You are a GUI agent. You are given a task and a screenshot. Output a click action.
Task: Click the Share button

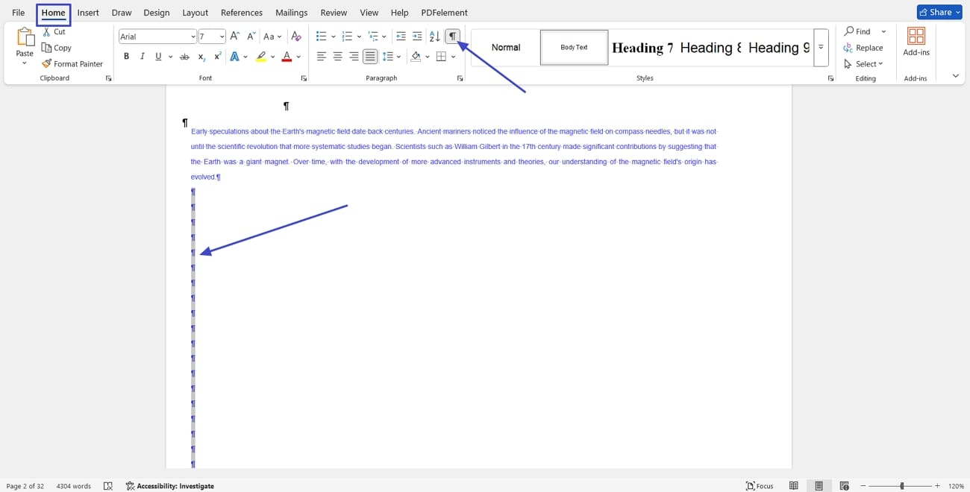pos(938,11)
